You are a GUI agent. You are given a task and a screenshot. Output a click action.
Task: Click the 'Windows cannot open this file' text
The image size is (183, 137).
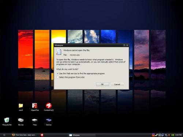pyautogui.click(x=76, y=50)
